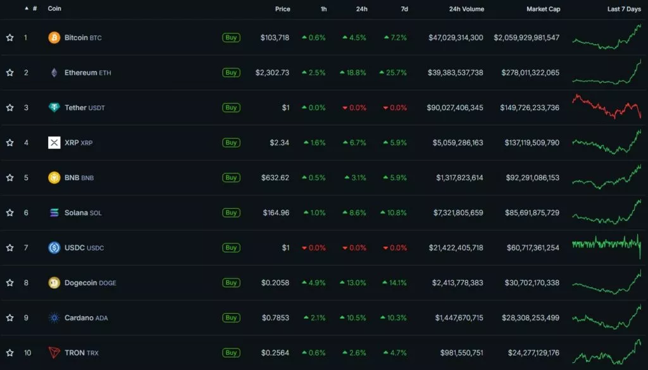Click the TRON logo icon
This screenshot has width=648, height=370.
coord(54,353)
